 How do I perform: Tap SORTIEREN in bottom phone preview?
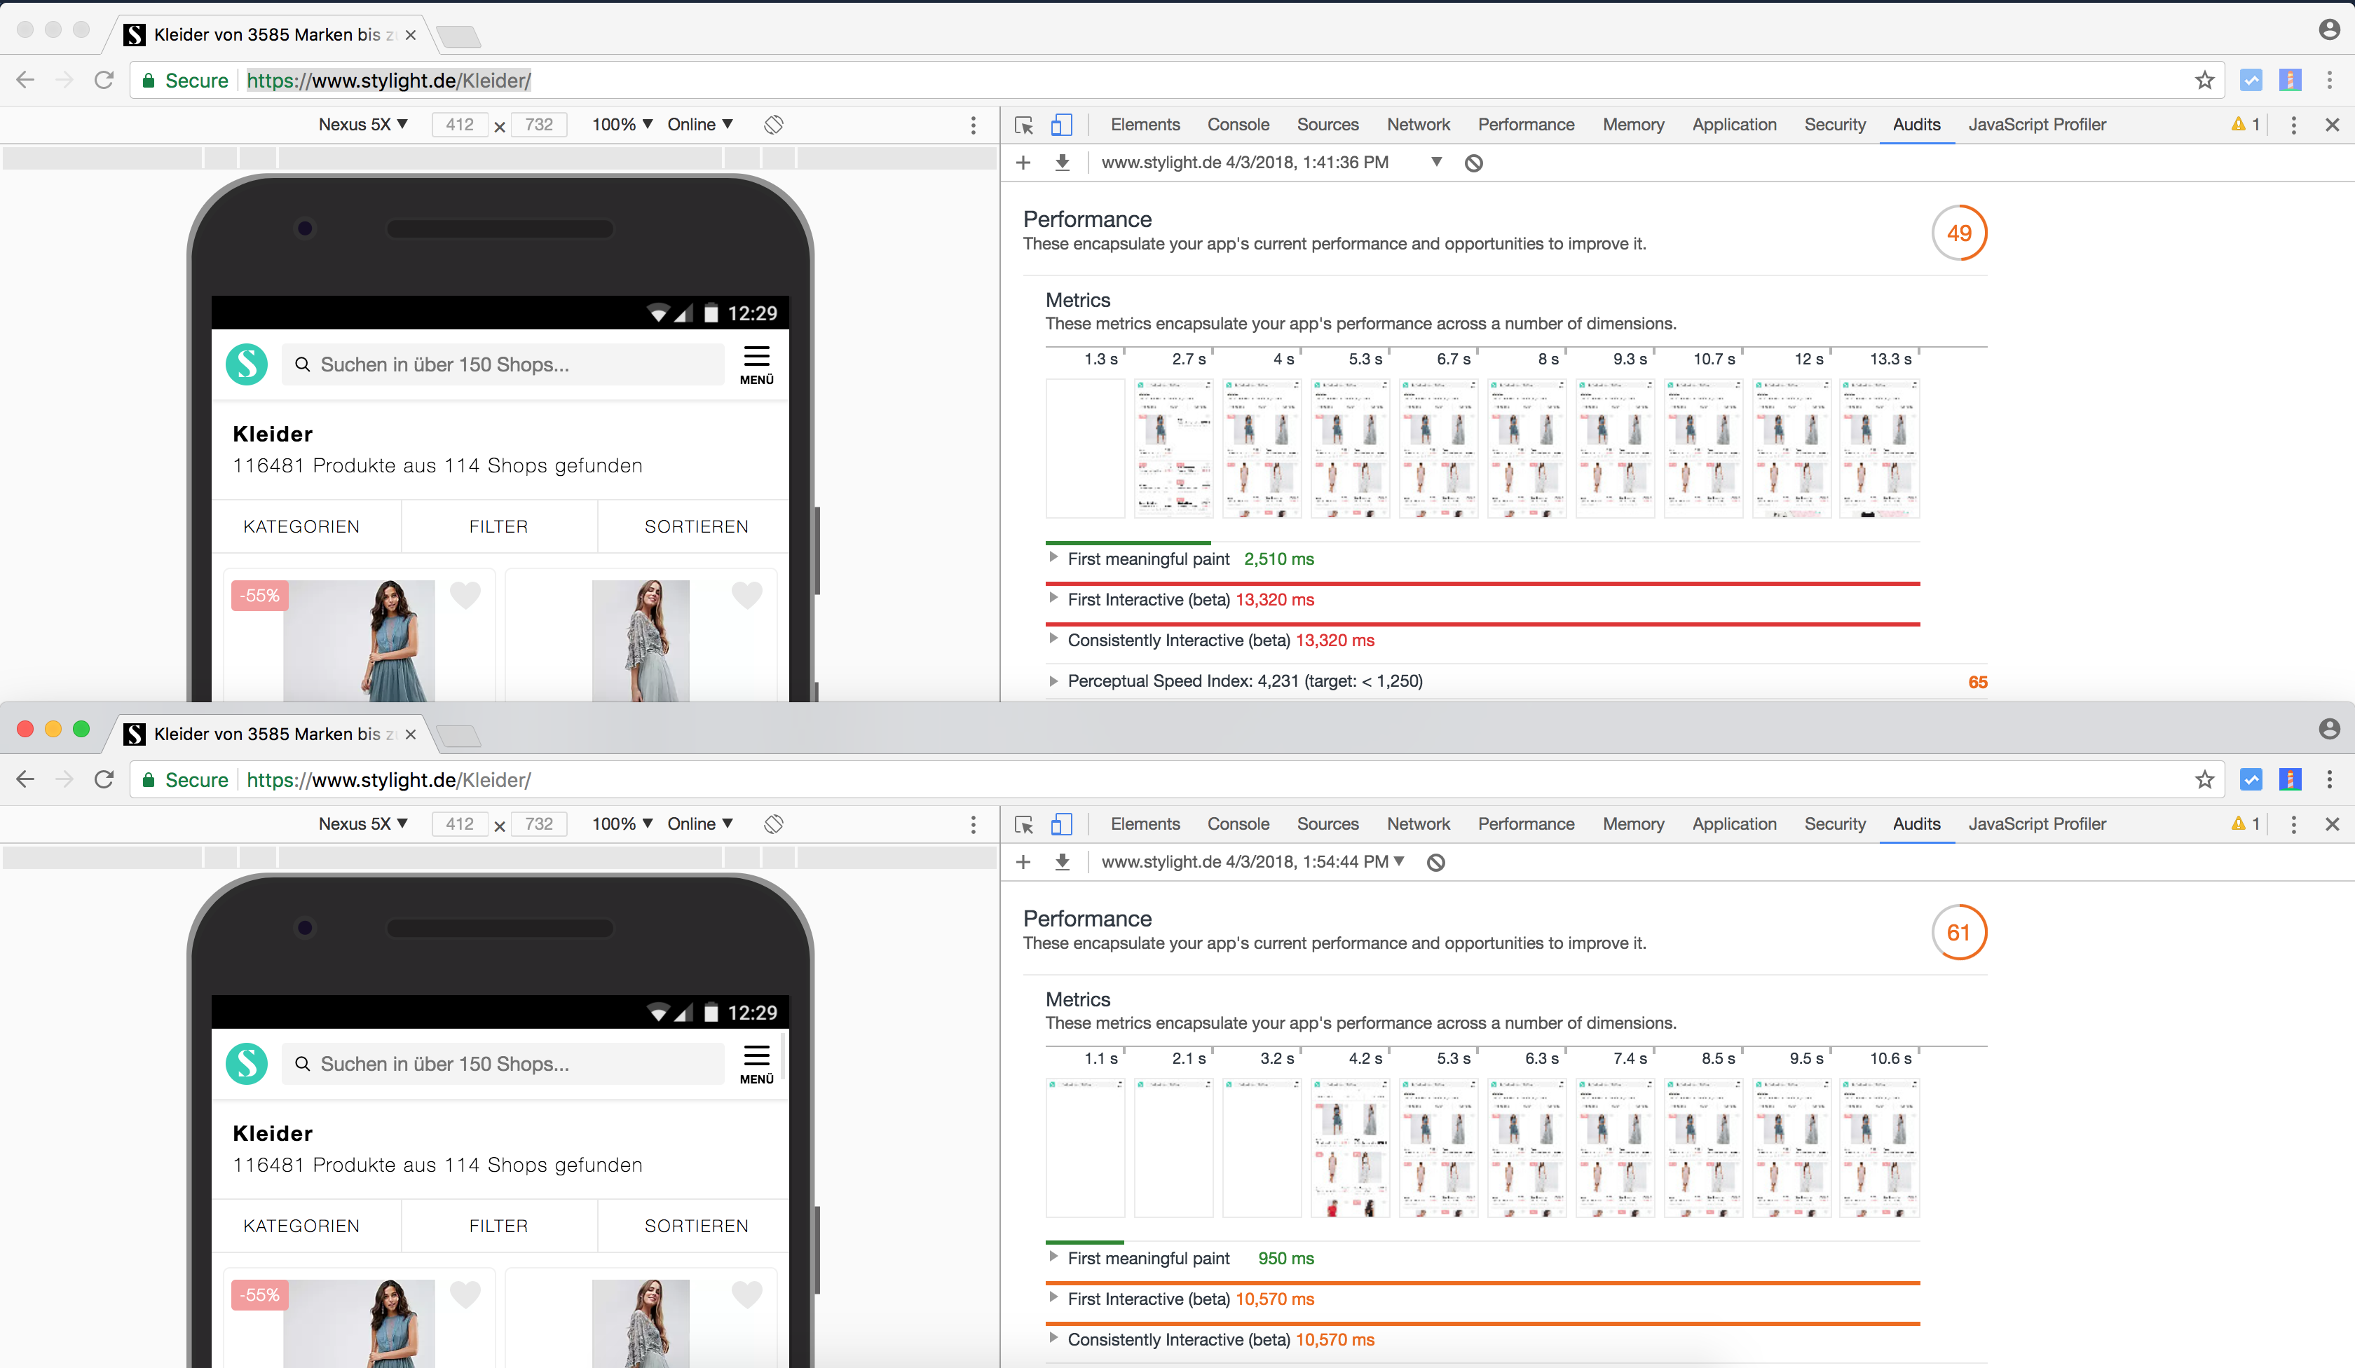pos(696,1226)
